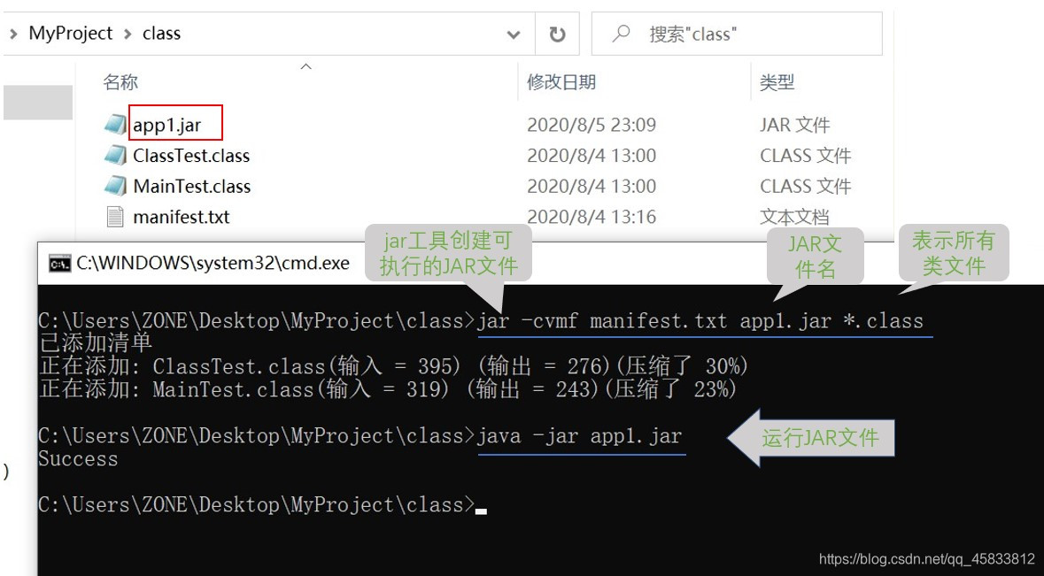This screenshot has height=576, width=1044.
Task: Refresh the class folder view
Action: (557, 34)
